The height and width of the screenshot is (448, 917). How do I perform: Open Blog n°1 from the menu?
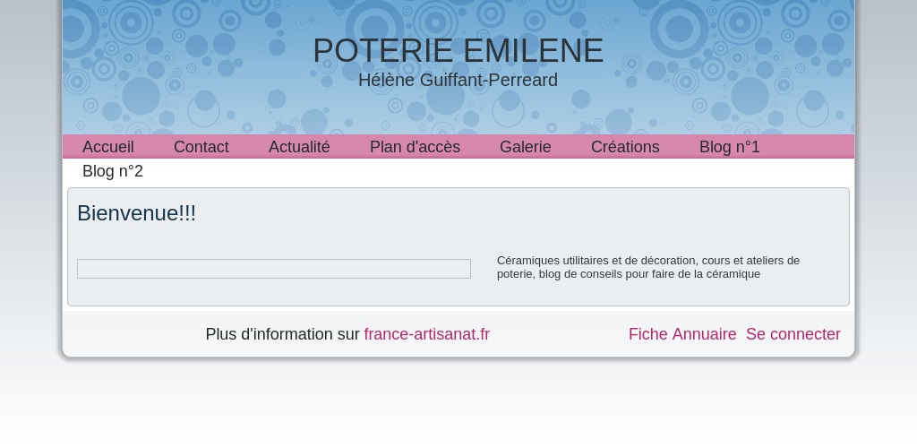click(x=729, y=147)
